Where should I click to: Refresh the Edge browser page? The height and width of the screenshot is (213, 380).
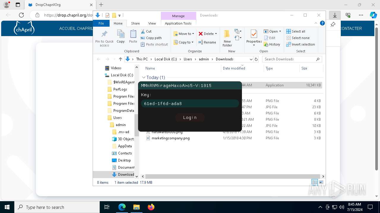tap(21, 15)
